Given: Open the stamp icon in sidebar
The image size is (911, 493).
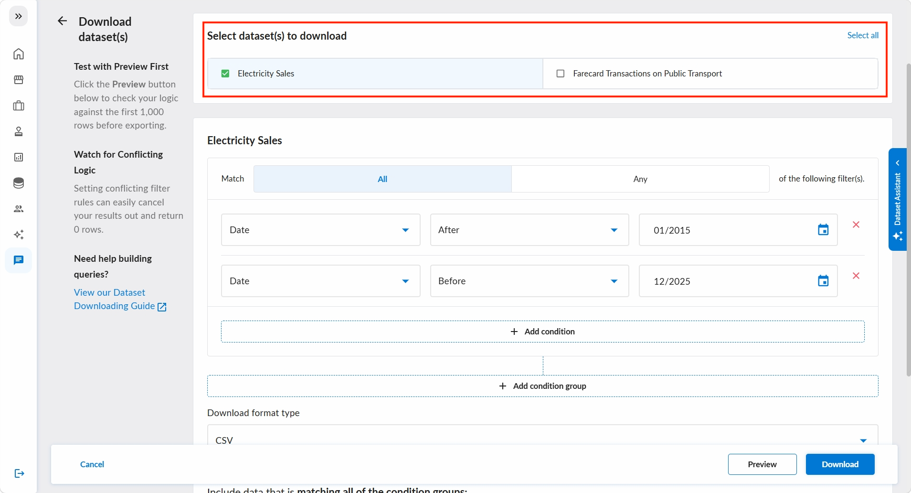Looking at the screenshot, I should [x=19, y=131].
